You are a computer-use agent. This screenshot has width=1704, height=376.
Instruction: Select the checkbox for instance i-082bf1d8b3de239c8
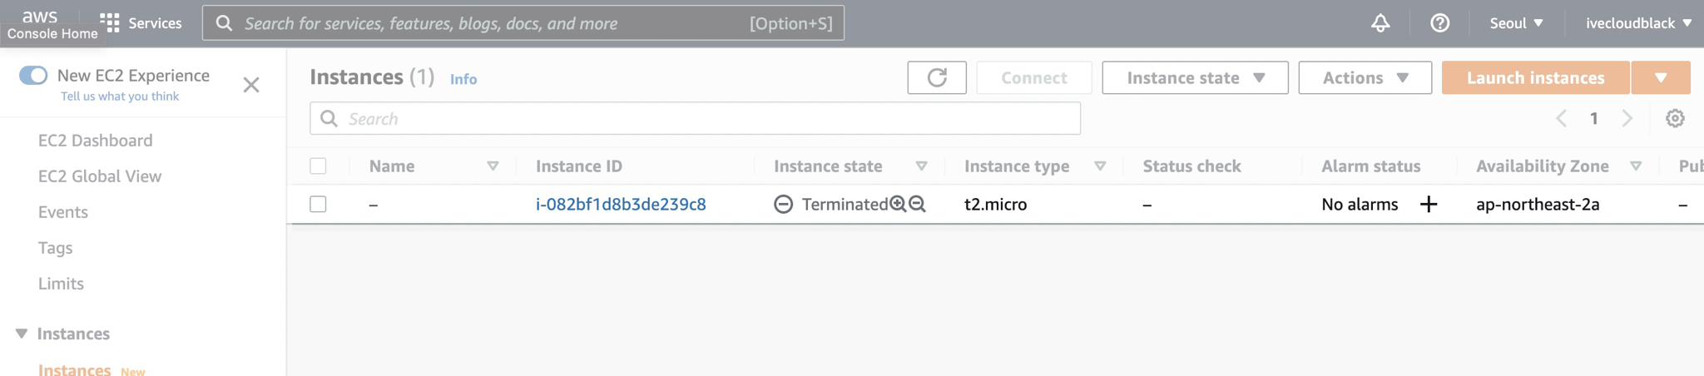(318, 204)
